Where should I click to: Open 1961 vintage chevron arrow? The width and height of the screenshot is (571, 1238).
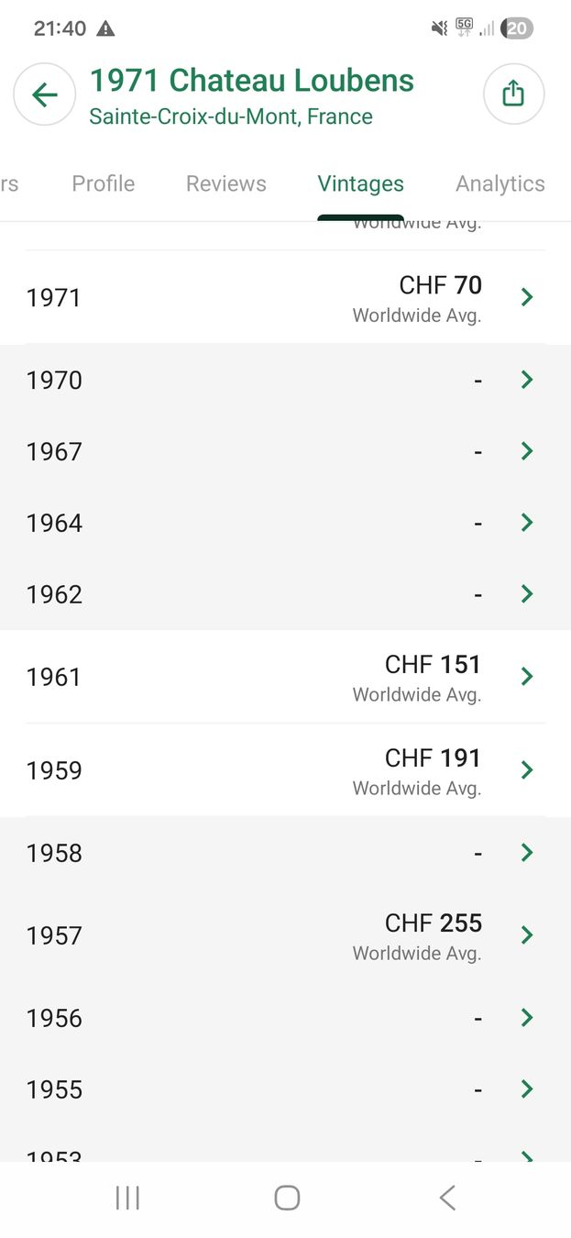526,677
